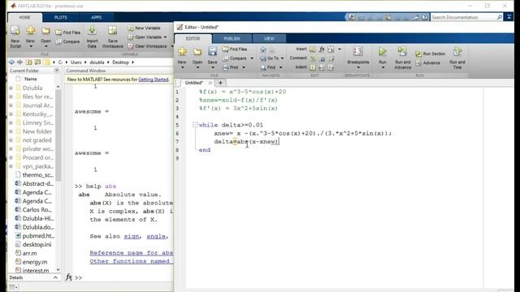Close the Untitled* editor tab
Screen dimensions: 520x292
(x=210, y=83)
